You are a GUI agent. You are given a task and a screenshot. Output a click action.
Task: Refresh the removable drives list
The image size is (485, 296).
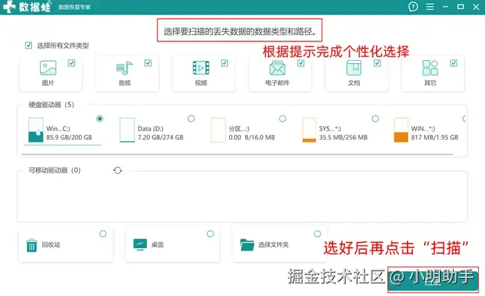click(118, 170)
